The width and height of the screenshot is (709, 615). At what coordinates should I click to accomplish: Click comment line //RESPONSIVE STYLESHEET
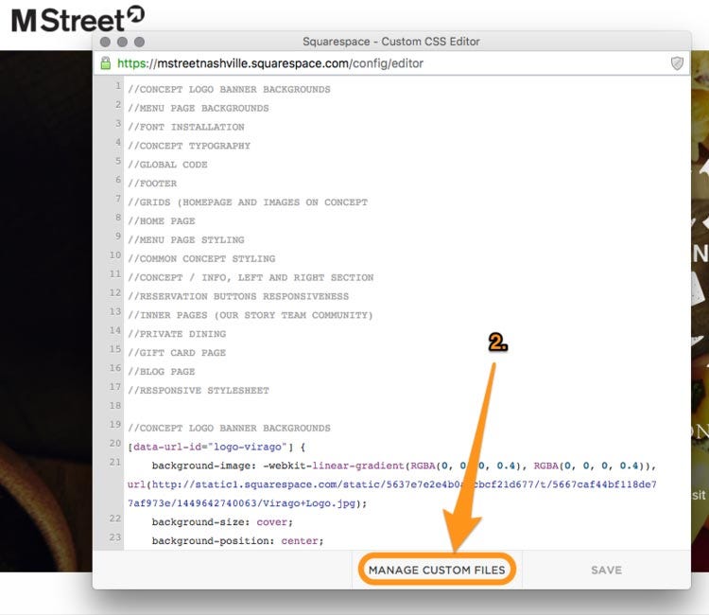tap(199, 391)
